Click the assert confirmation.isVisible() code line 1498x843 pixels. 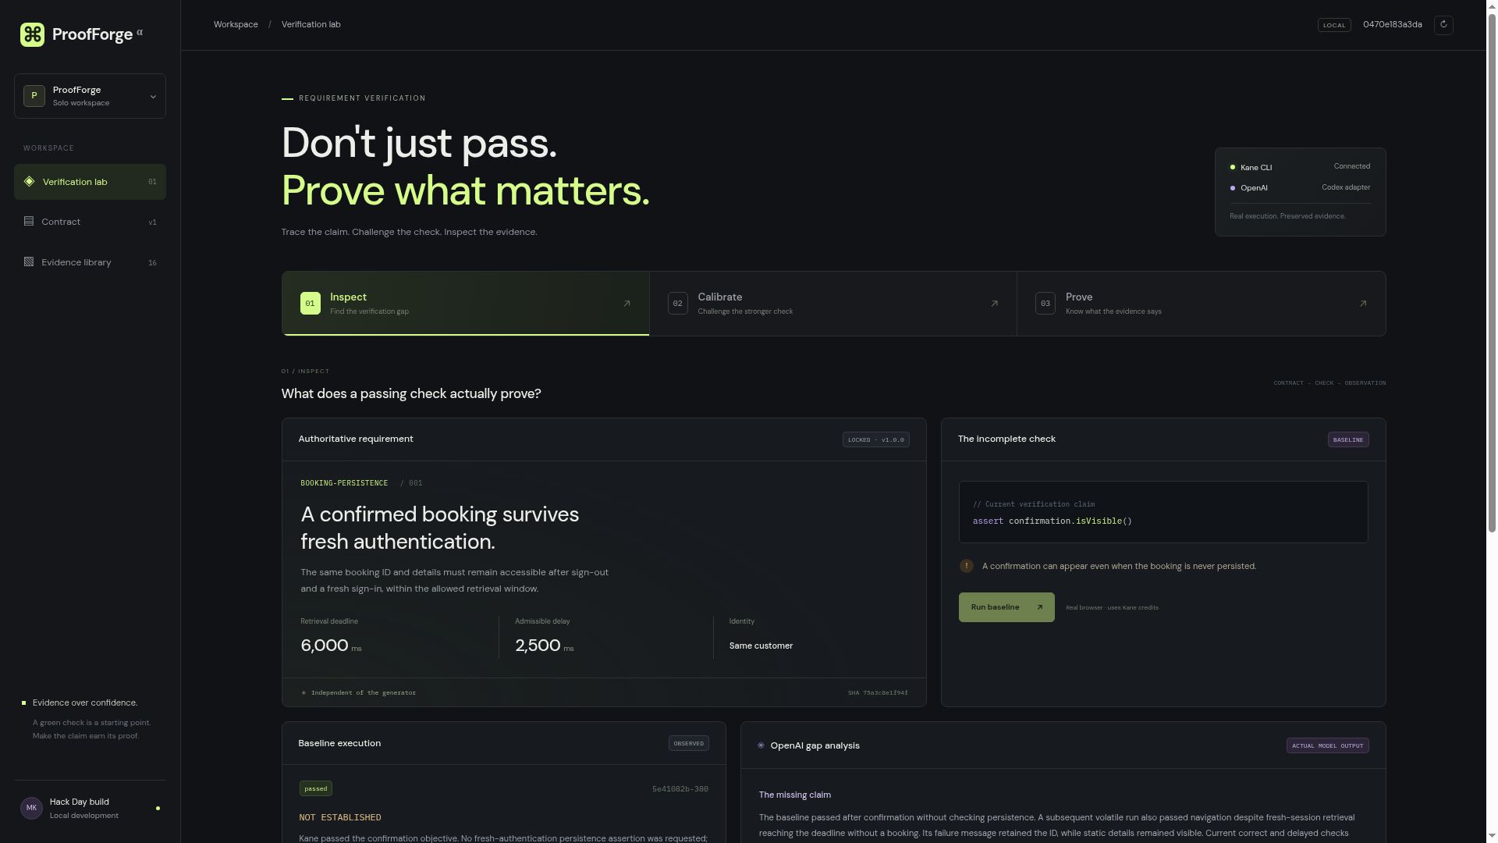pos(1052,521)
